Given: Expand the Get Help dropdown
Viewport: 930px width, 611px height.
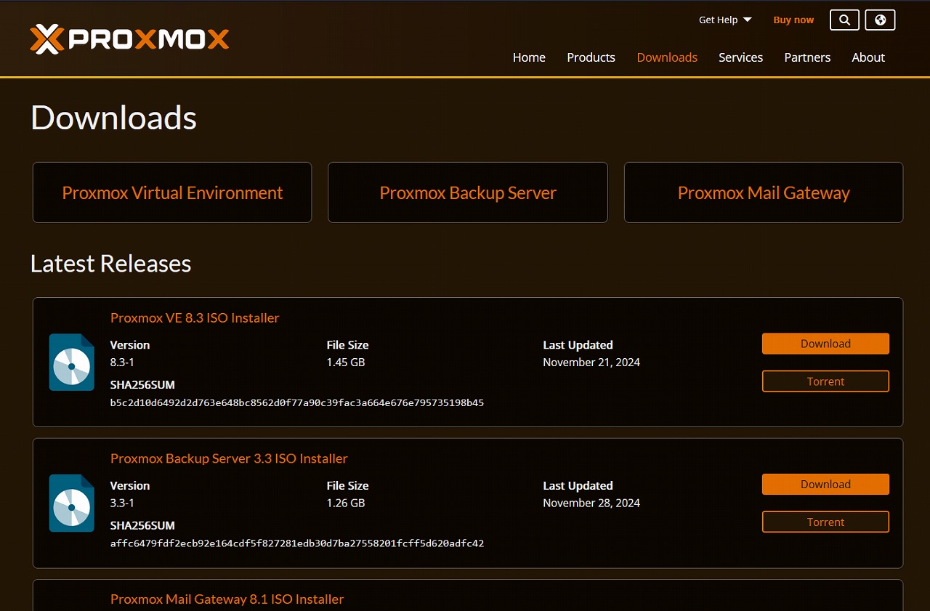Looking at the screenshot, I should tap(725, 20).
